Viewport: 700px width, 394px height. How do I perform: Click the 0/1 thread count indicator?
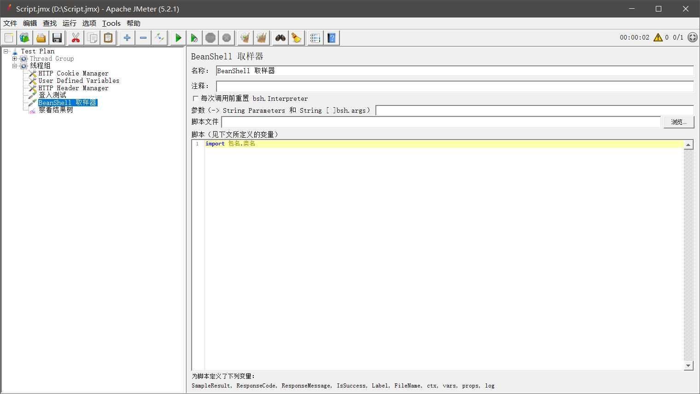click(678, 37)
